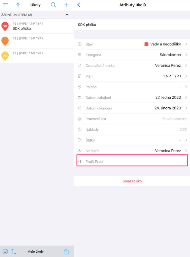Screen dimensions: 190x257
Task: Tap Moje úkoly in bottom bar
Action: tap(36, 252)
